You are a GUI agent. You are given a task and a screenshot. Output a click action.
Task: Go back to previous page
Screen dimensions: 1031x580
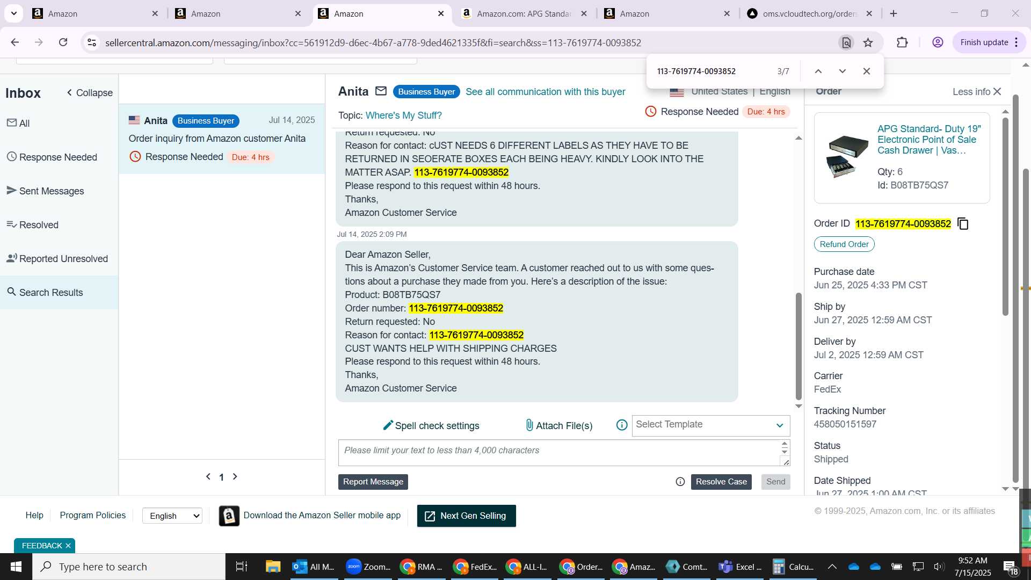point(15,42)
